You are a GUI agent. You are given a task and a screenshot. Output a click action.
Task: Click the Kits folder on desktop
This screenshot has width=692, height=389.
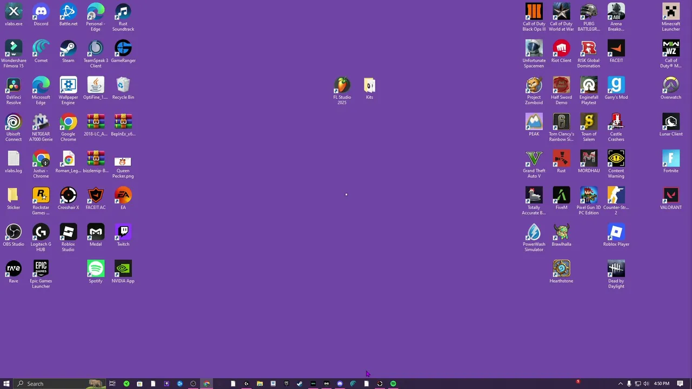[x=369, y=88]
